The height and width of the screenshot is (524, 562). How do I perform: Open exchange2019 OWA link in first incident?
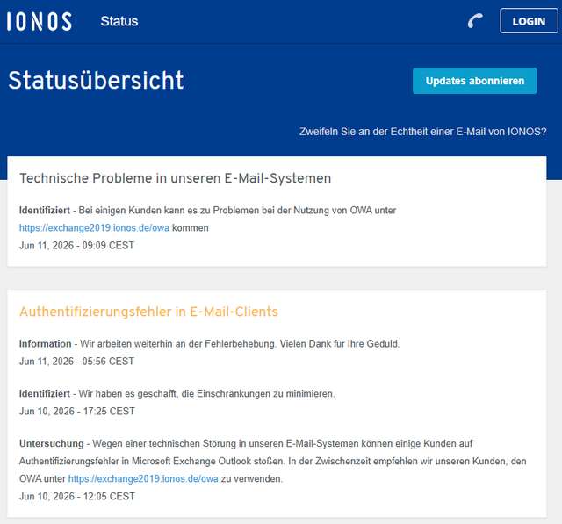[94, 228]
